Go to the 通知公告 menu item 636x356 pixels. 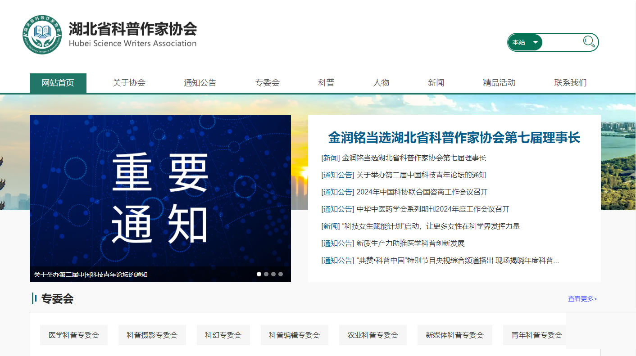pyautogui.click(x=200, y=83)
